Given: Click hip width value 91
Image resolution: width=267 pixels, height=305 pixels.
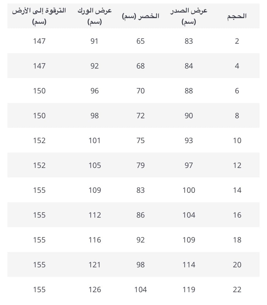Looking at the screenshot, I should (95, 41).
